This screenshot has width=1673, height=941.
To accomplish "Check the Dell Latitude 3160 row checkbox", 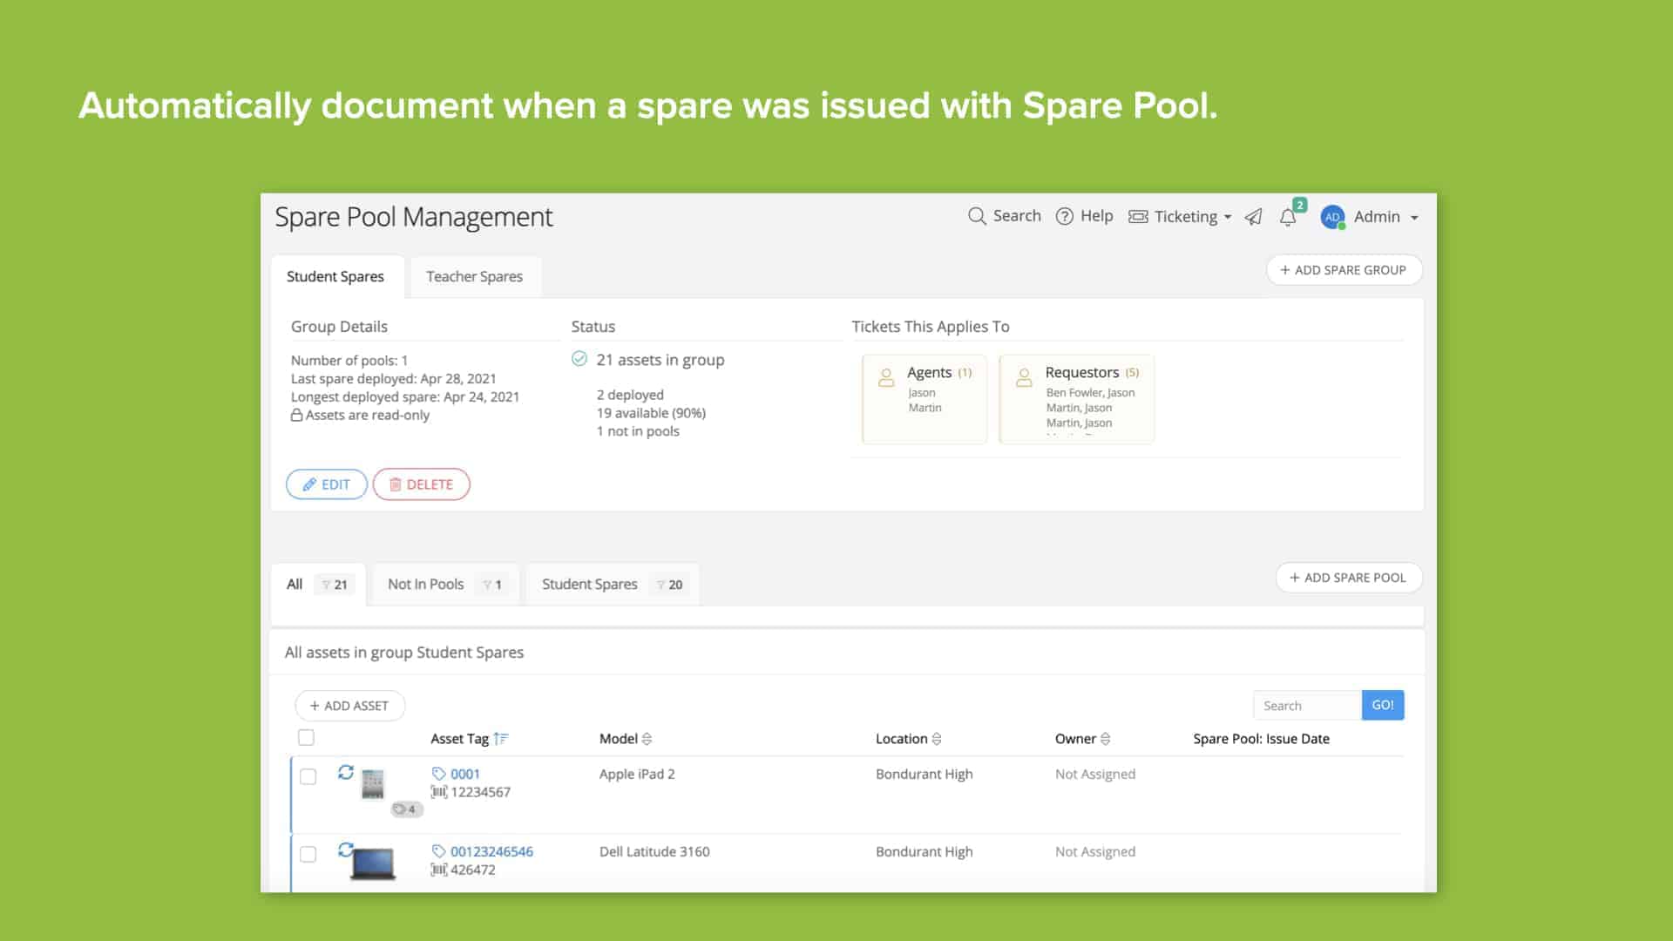I will click(308, 855).
